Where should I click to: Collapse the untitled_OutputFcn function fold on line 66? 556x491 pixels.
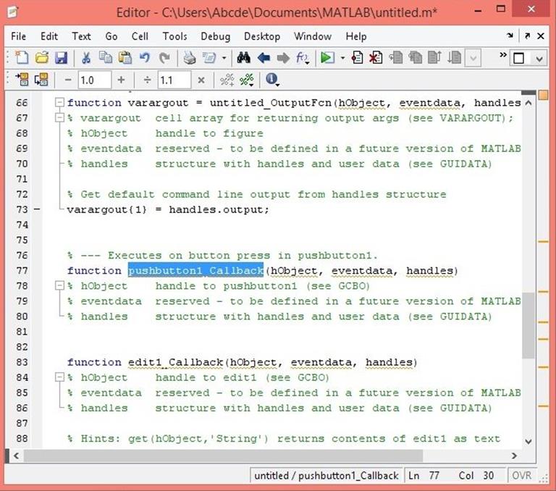61,103
